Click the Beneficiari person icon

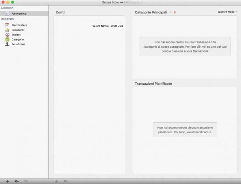click(7, 44)
